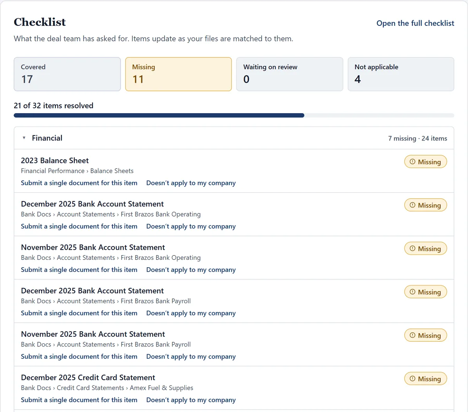Click December 2025 Bank Account Statement title, Operating
This screenshot has width=468, height=412.
(92, 204)
